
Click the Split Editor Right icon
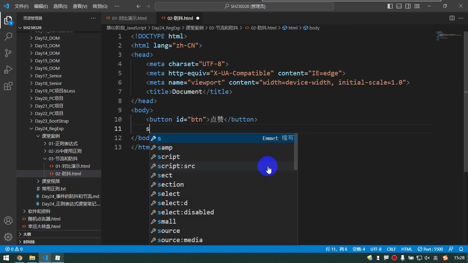[x=452, y=18]
